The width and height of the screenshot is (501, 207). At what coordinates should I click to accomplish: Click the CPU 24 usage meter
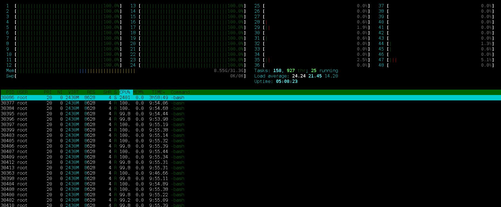pos(188,65)
